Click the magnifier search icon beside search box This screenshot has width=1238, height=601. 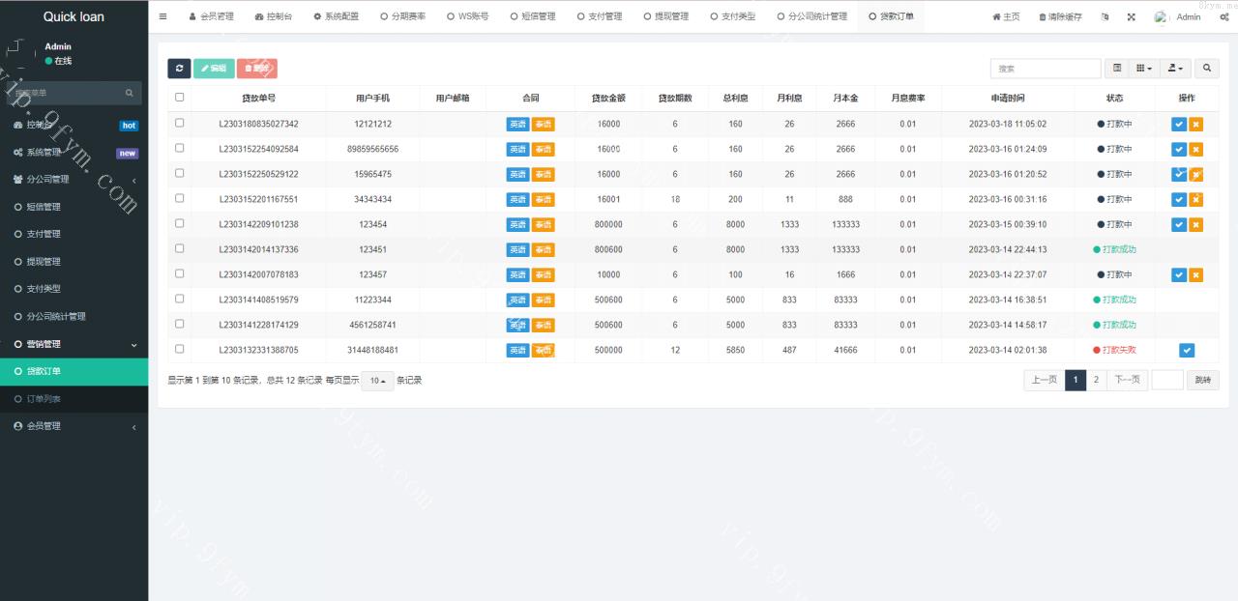tap(1207, 68)
